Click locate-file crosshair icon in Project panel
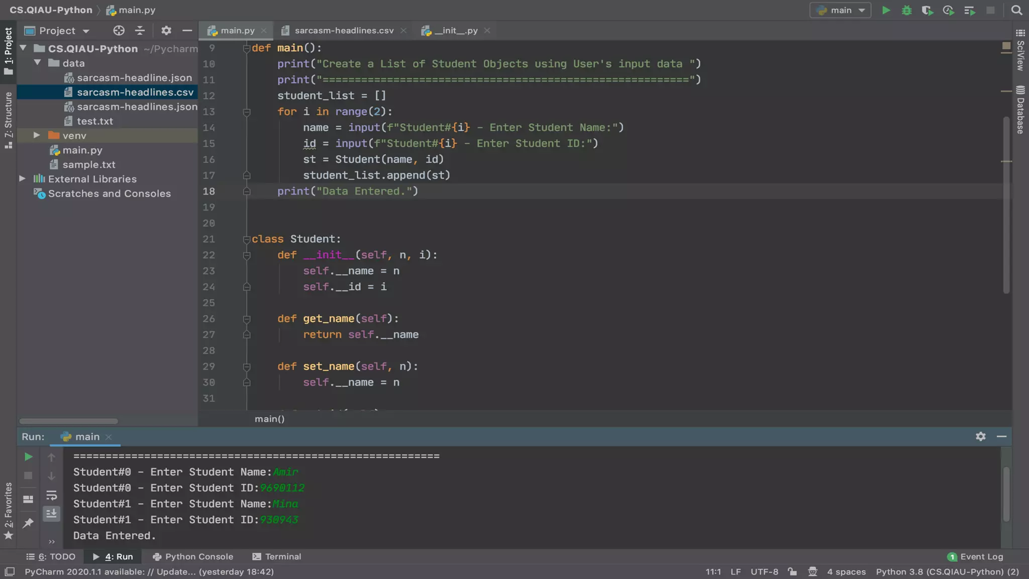The height and width of the screenshot is (579, 1029). pyautogui.click(x=119, y=31)
